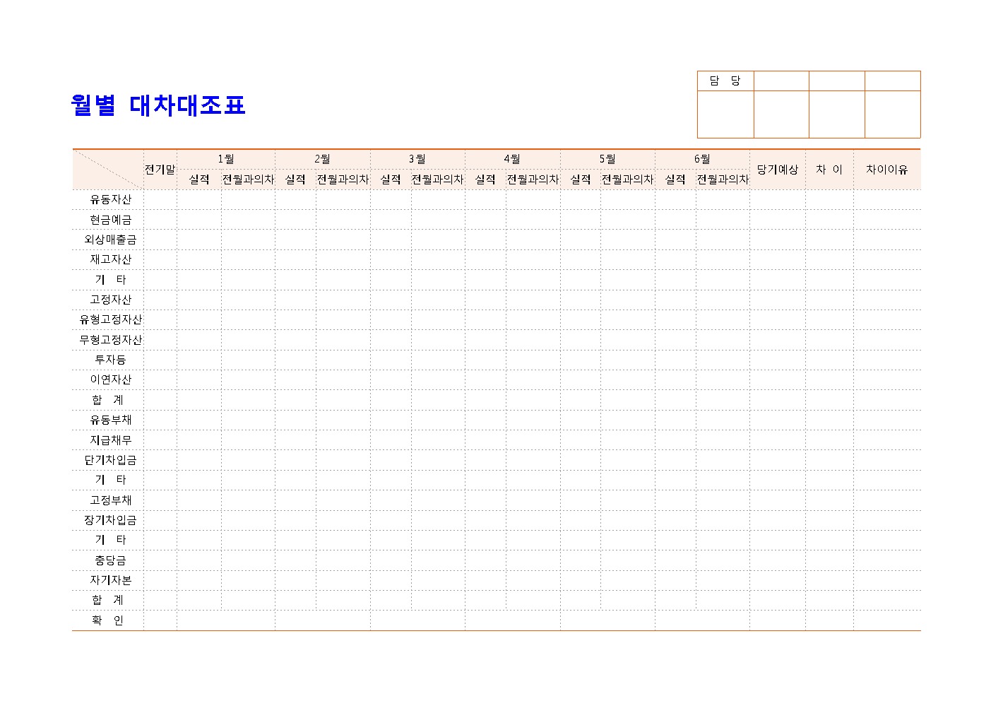Click 실적 under the 5월 header
This screenshot has width=991, height=701.
click(581, 179)
